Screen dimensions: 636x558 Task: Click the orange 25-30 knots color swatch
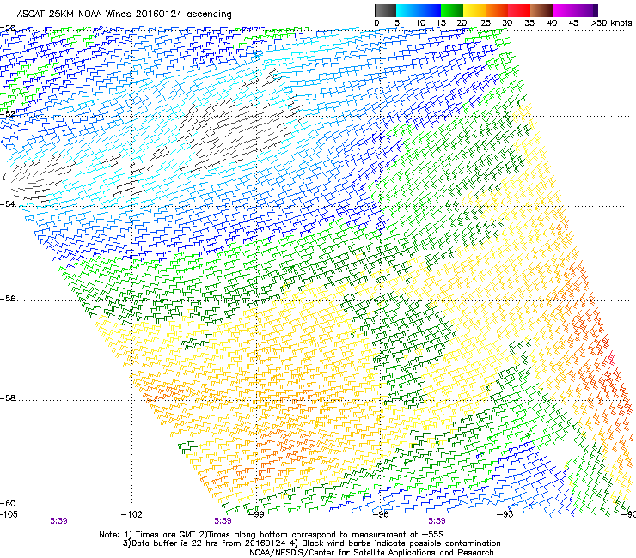click(x=497, y=10)
